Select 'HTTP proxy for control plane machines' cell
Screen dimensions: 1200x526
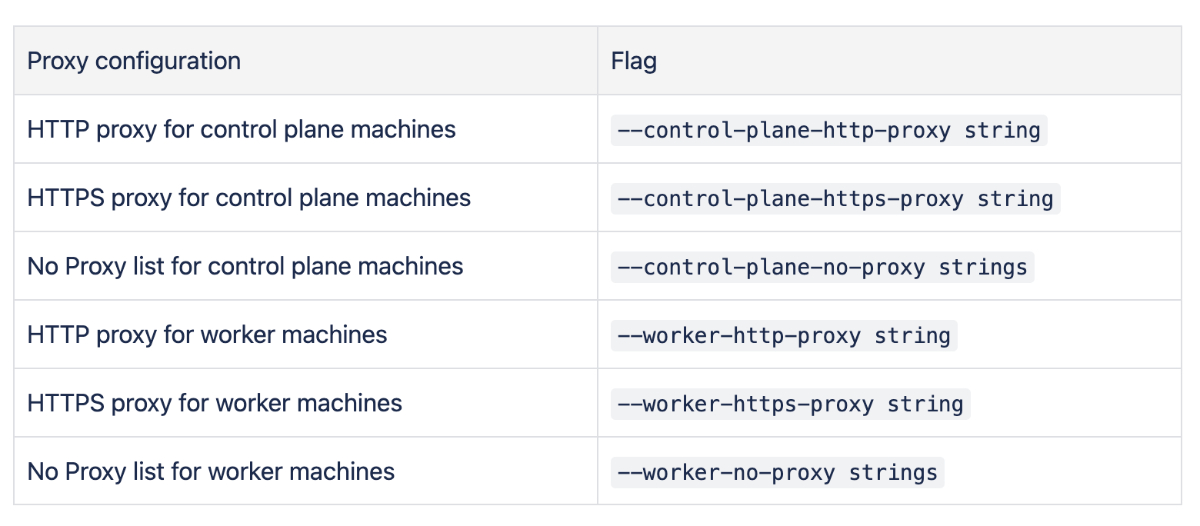pos(242,129)
